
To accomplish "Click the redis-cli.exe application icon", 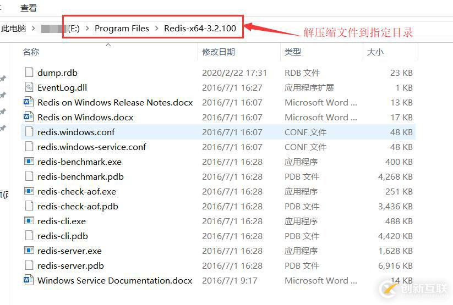I will coord(29,221).
